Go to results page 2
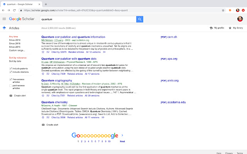The width and height of the screenshot is (247, 154). pyautogui.click(x=81, y=141)
